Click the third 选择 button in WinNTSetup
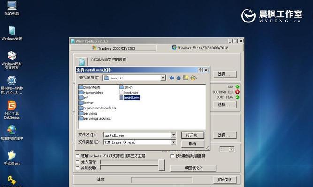Screen dimensions: 313x187 (x=225, y=135)
